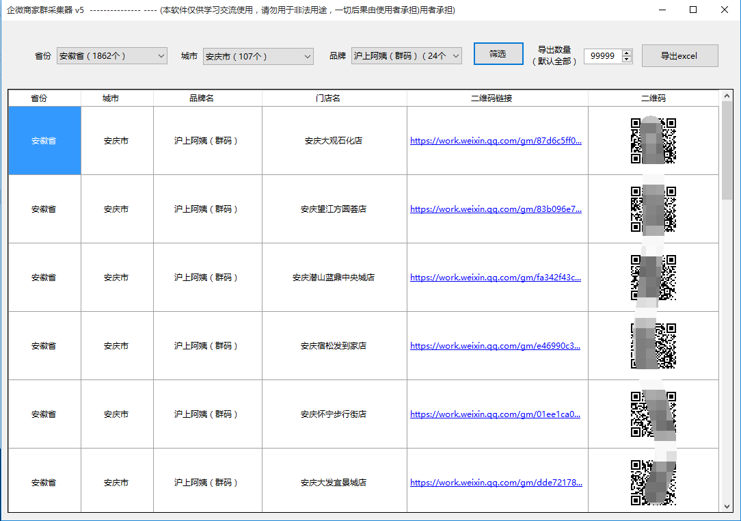Select the highlighted 安徽省 row cell
Screen dimensions: 741x521
pyautogui.click(x=44, y=141)
